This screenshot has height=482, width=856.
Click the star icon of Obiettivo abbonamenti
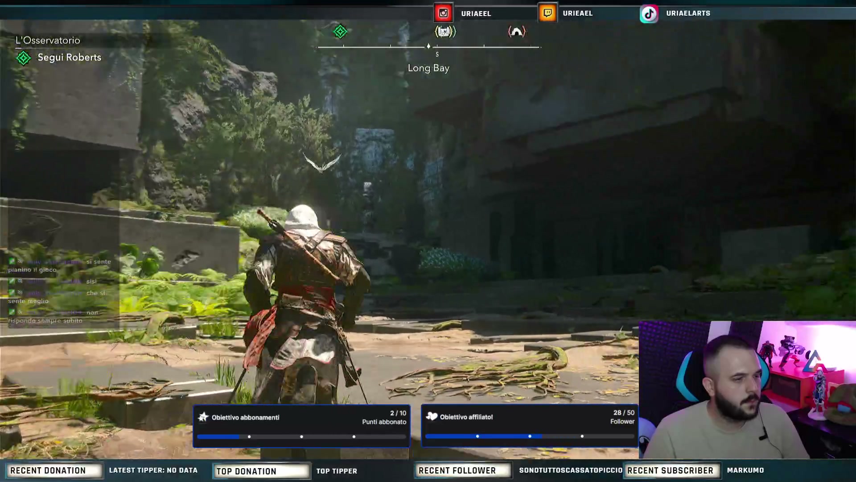coord(203,417)
